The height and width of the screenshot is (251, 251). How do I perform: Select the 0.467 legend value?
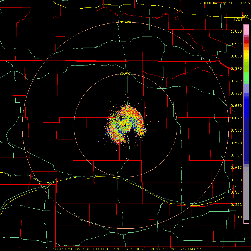click(236, 155)
